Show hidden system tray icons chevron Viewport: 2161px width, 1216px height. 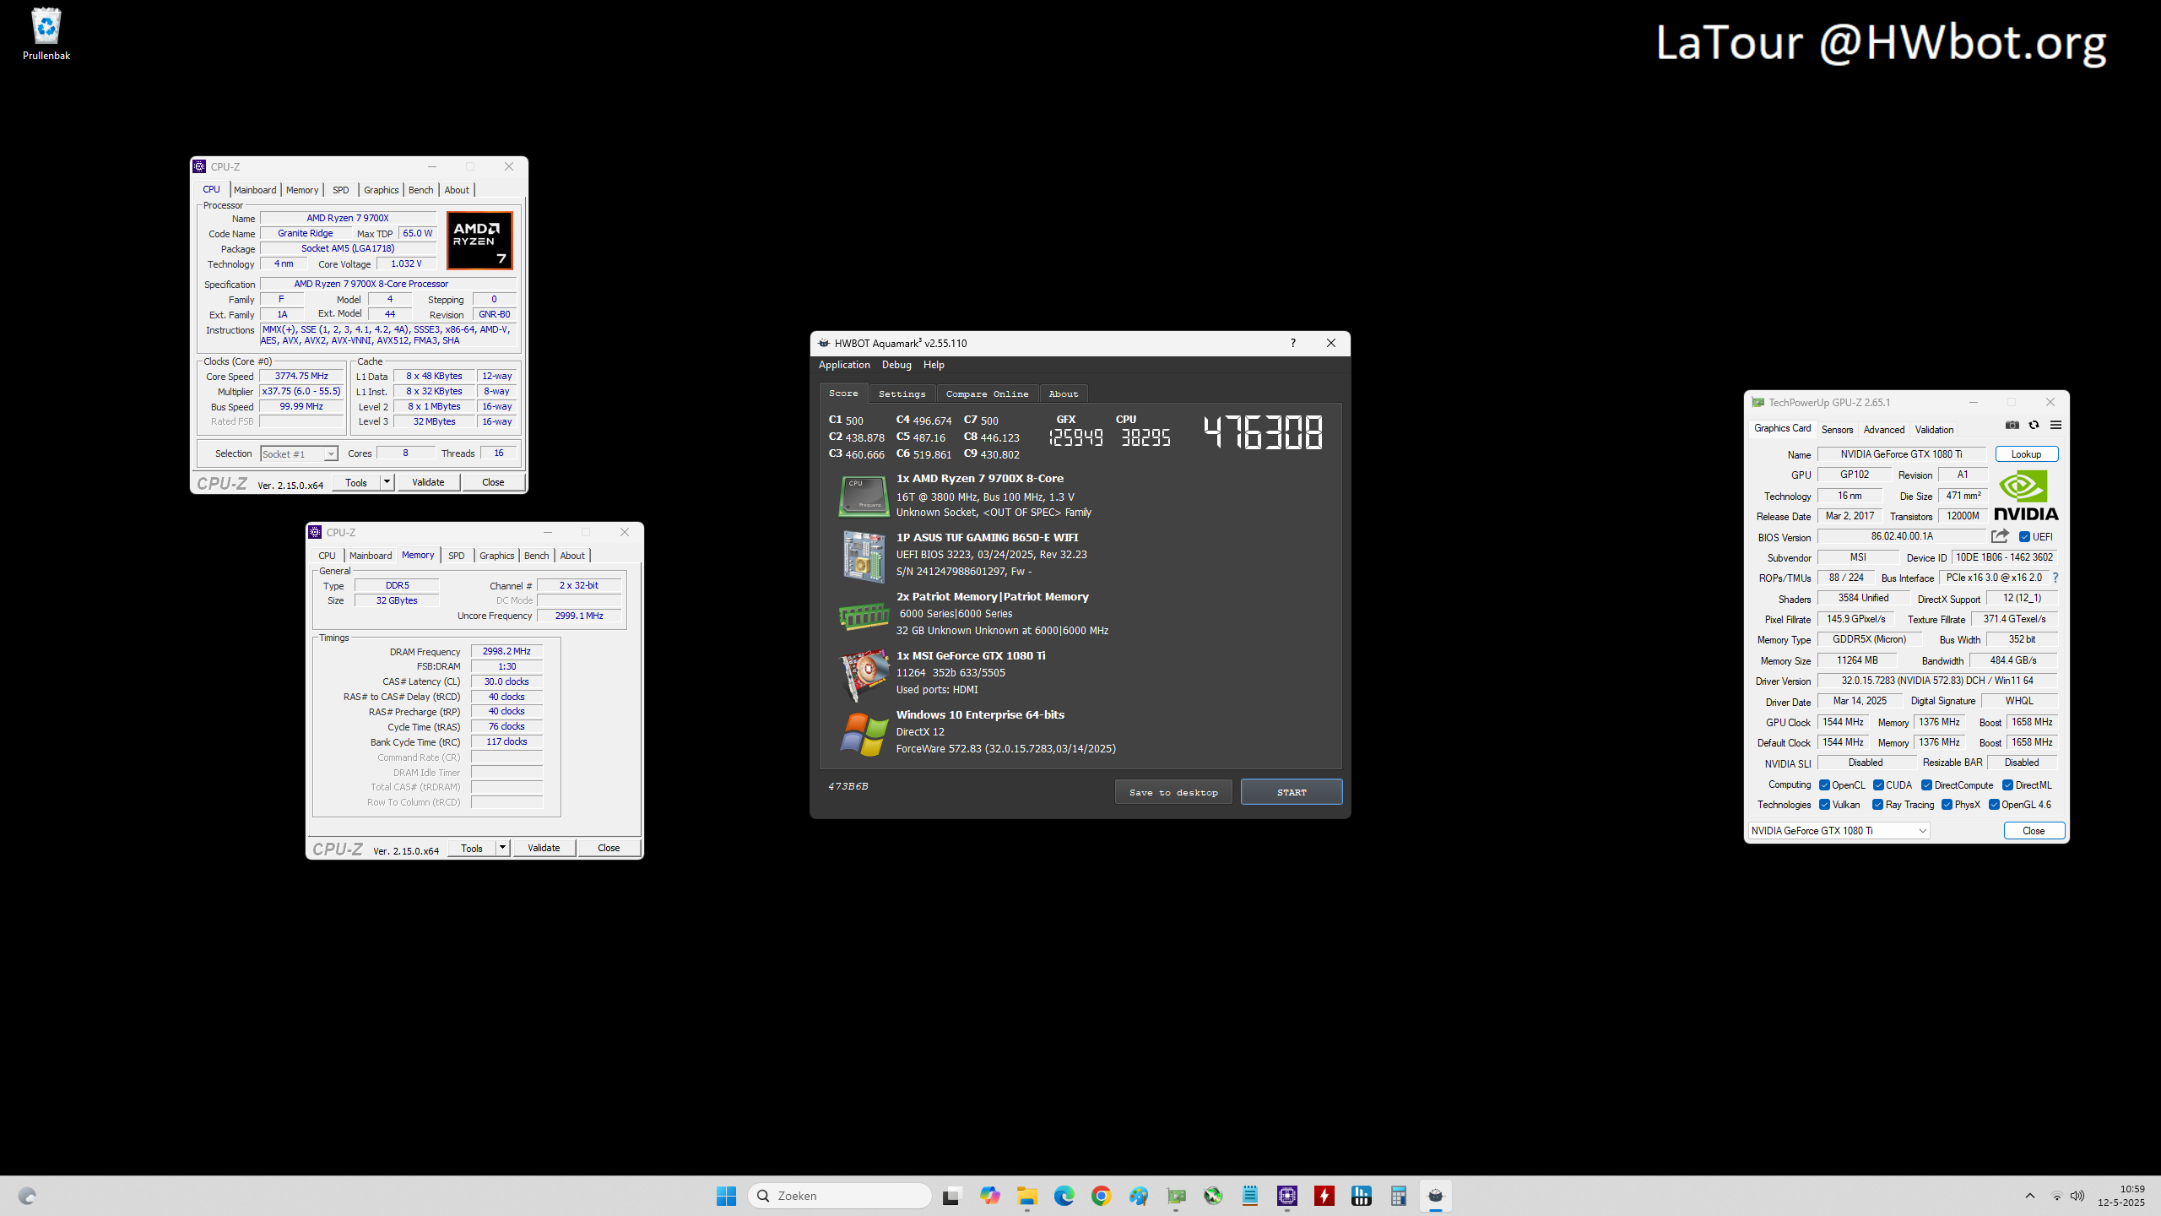tap(2030, 1196)
